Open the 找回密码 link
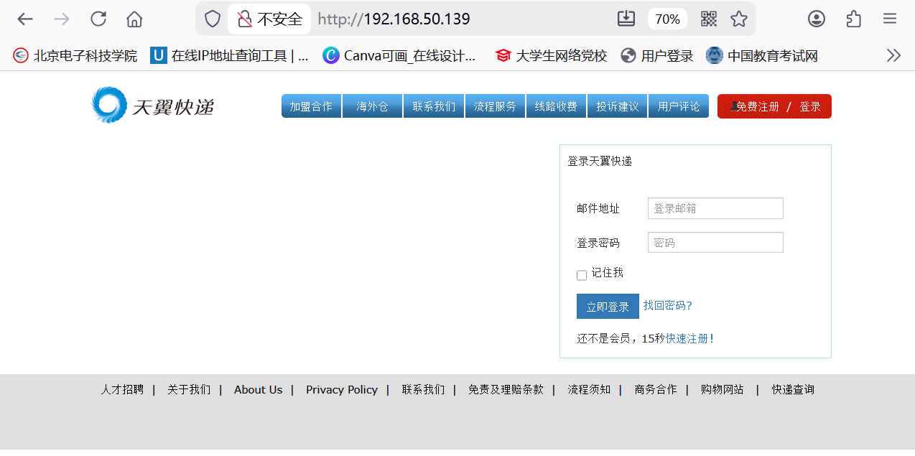Image resolution: width=915 pixels, height=456 pixels. click(667, 305)
